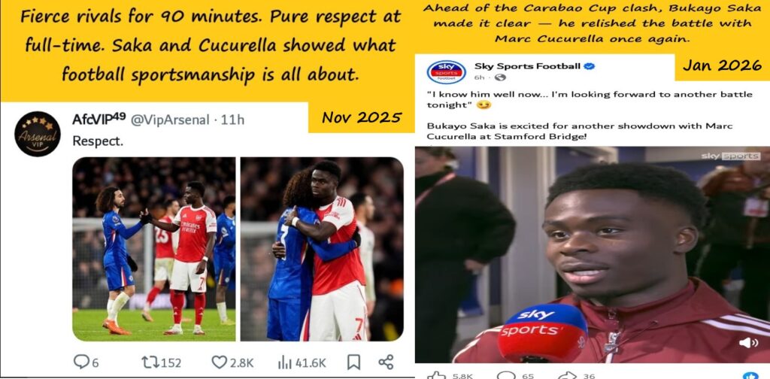Click the globe public visibility icon
The image size is (770, 379).
[500, 77]
